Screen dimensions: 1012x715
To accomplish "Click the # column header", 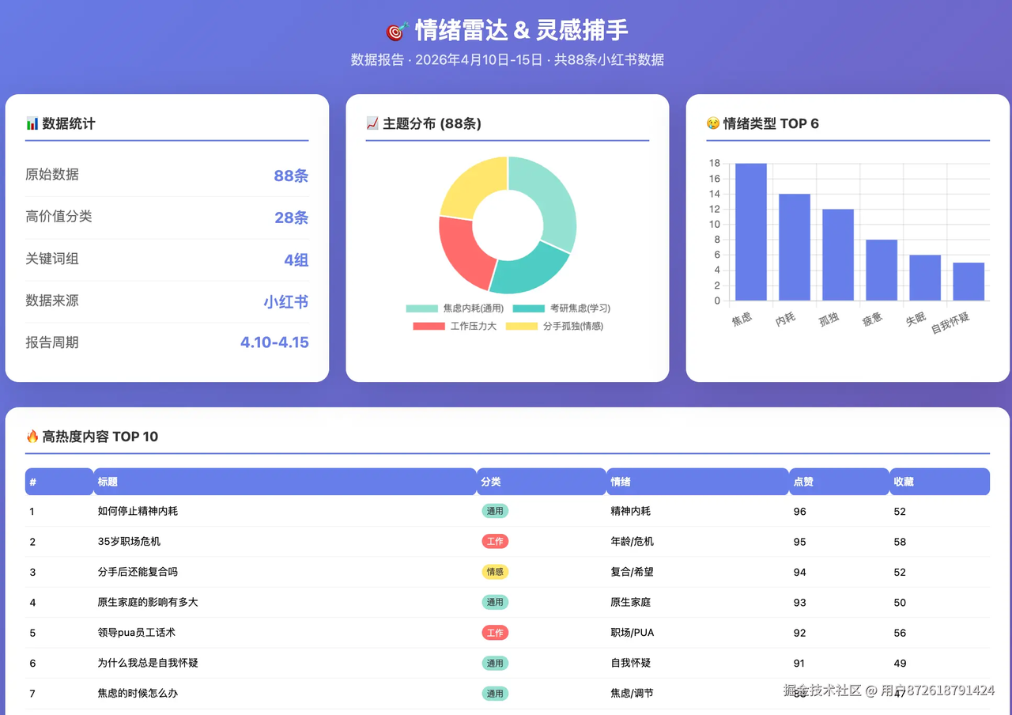I will [x=59, y=482].
